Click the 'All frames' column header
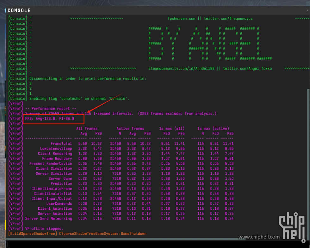Image resolution: width=310 pixels, height=248 pixels. point(87,129)
